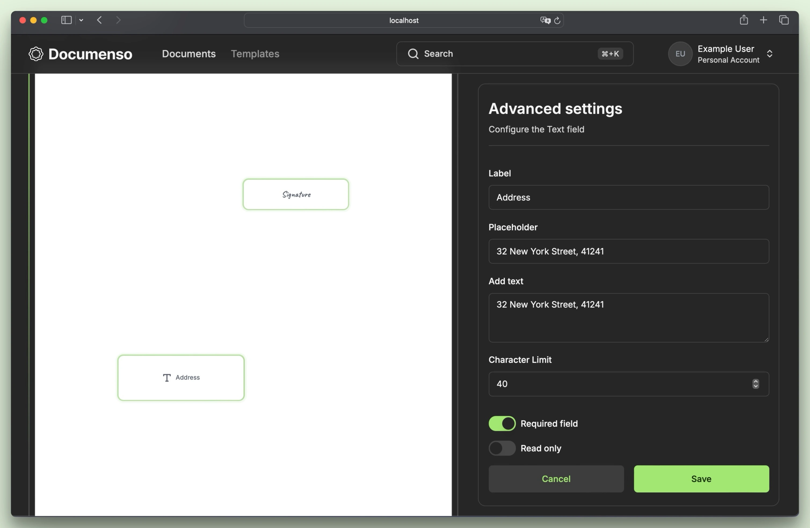The width and height of the screenshot is (810, 528).
Task: Select the Address text field on document
Action: [181, 378]
